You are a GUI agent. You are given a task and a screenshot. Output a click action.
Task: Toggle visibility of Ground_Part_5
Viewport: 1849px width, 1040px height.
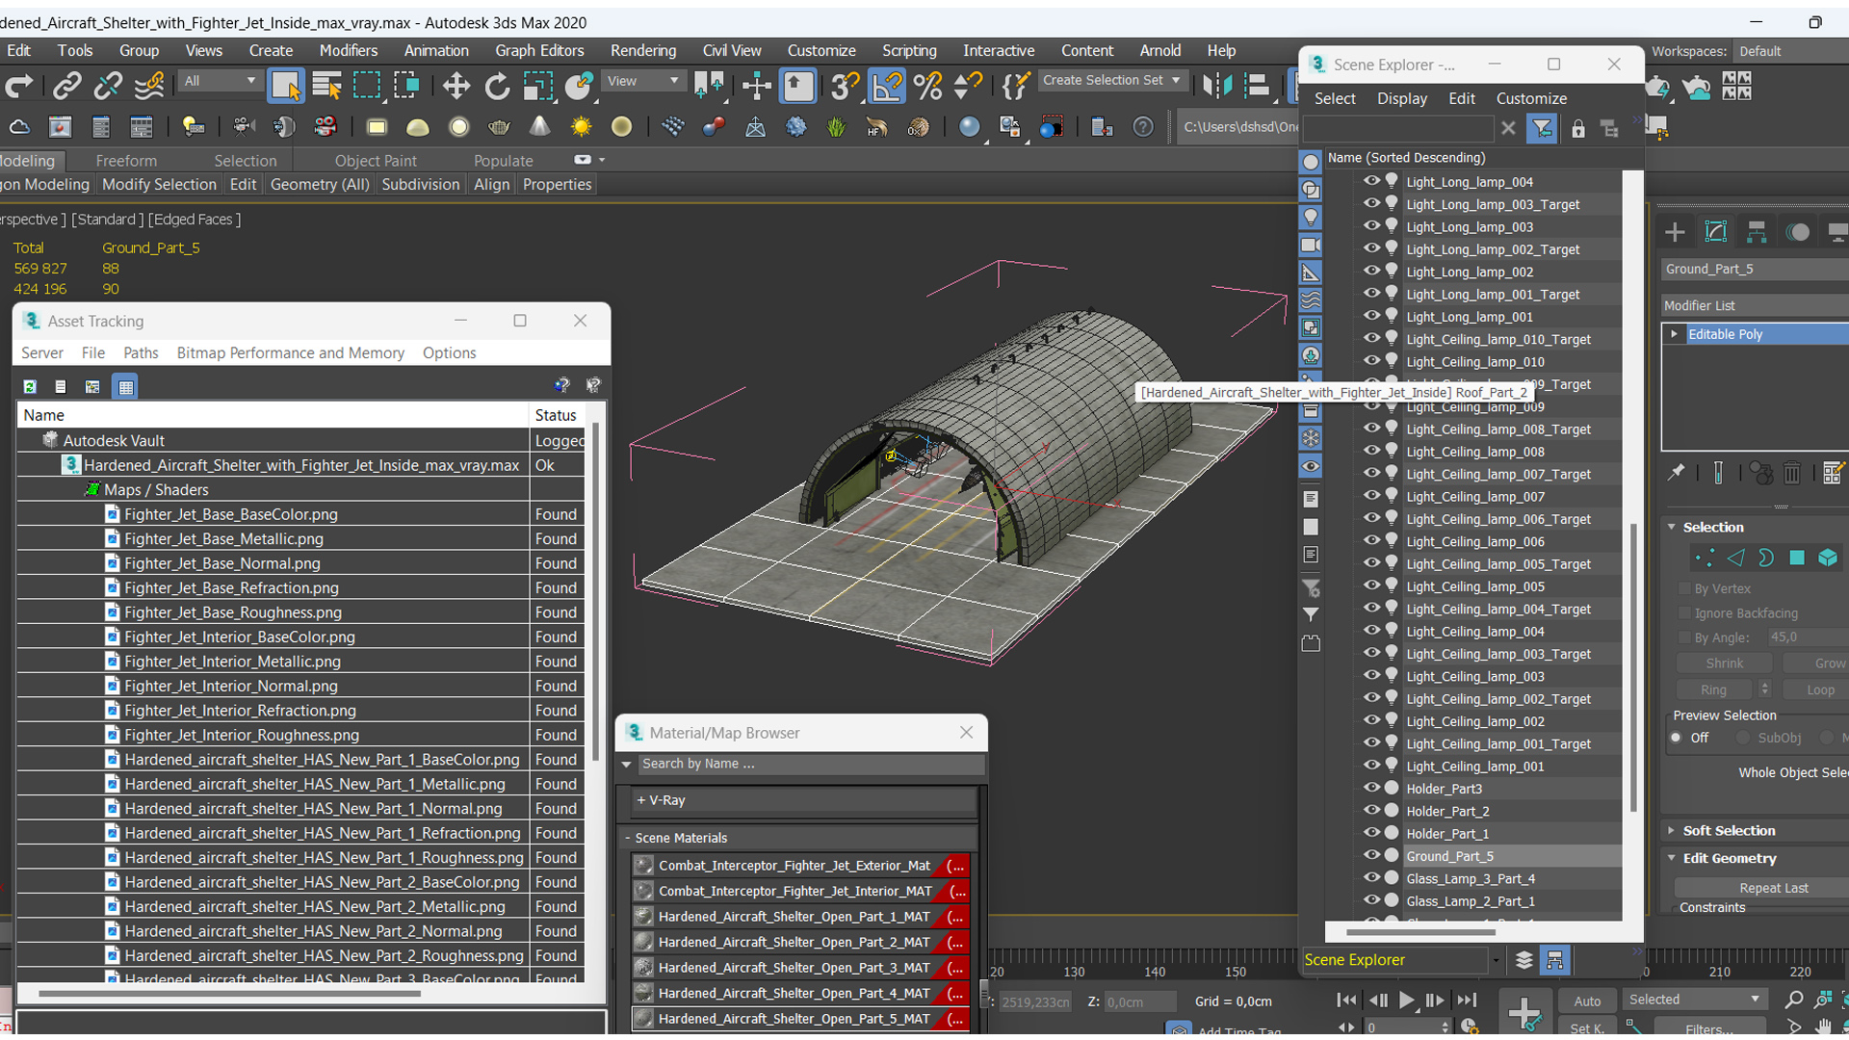1371,855
